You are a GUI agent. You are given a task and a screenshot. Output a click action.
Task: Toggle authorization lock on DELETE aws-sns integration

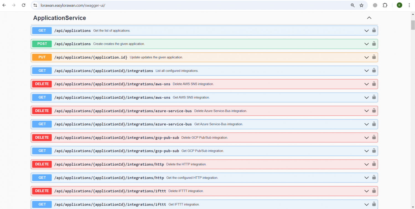[x=374, y=84]
